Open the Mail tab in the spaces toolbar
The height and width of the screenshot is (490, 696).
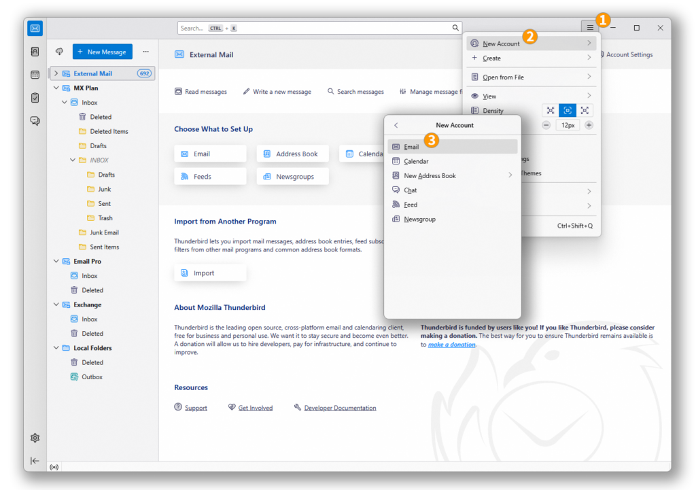pos(35,28)
